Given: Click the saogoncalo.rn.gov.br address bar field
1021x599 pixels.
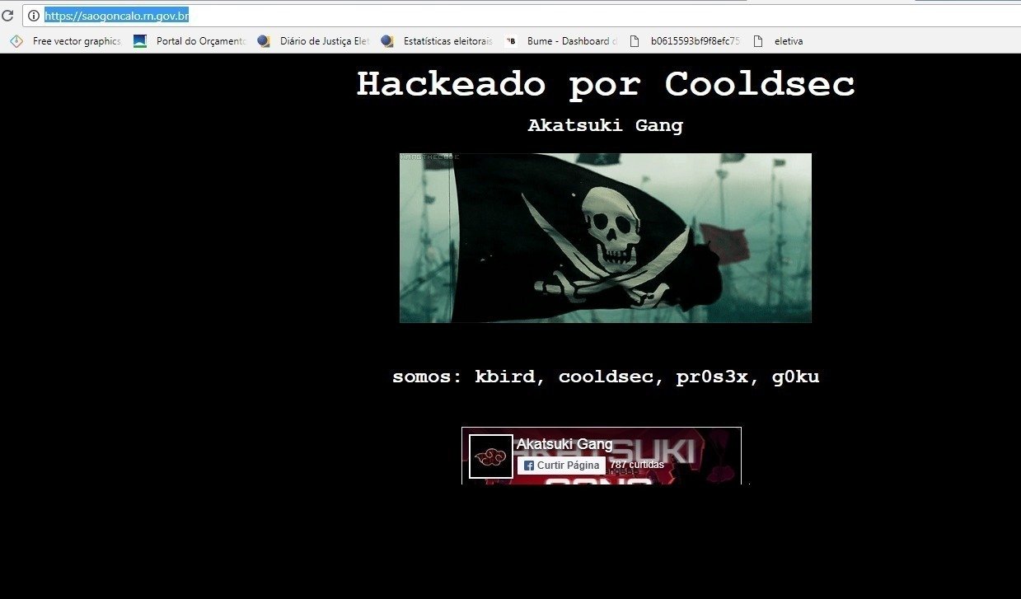Looking at the screenshot, I should (x=494, y=16).
